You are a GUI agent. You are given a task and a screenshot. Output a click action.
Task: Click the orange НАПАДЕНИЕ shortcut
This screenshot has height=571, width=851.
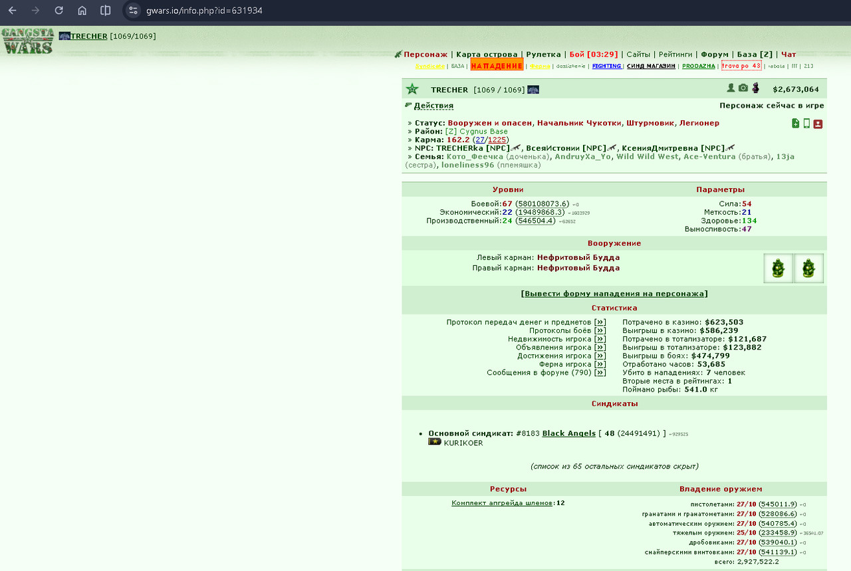point(497,66)
